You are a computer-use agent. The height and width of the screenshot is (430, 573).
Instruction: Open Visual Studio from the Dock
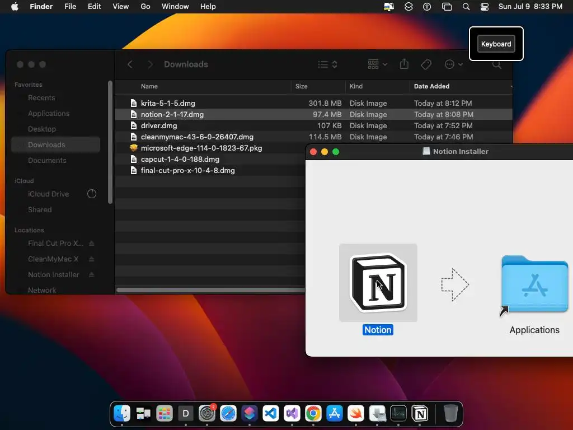point(292,414)
